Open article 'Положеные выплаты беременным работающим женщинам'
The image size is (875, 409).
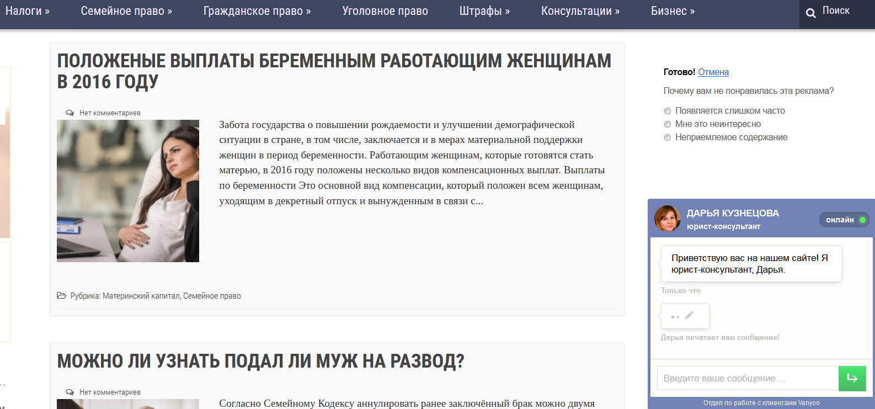point(334,71)
